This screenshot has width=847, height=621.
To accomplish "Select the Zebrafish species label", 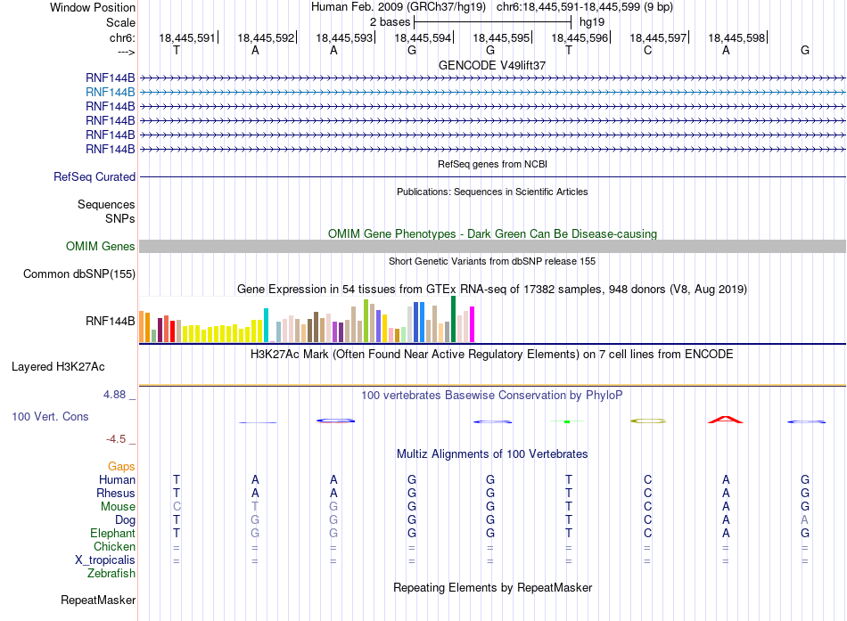I will pos(111,573).
